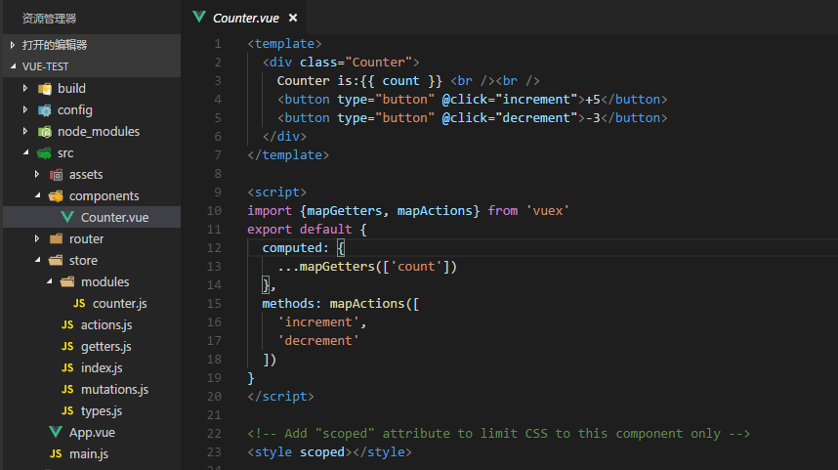The image size is (838, 470).
Task: Click the JS icon beside actions.js
Action: coord(67,324)
